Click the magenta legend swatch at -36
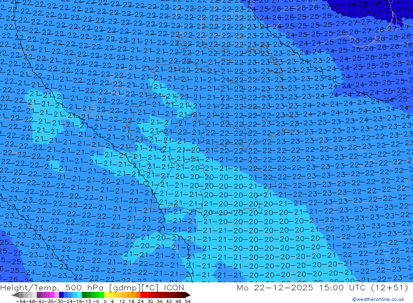The width and height of the screenshot is (413, 303). [x=52, y=295]
